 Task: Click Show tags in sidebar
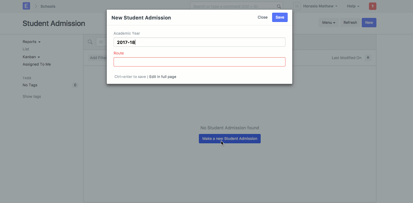pos(32,97)
